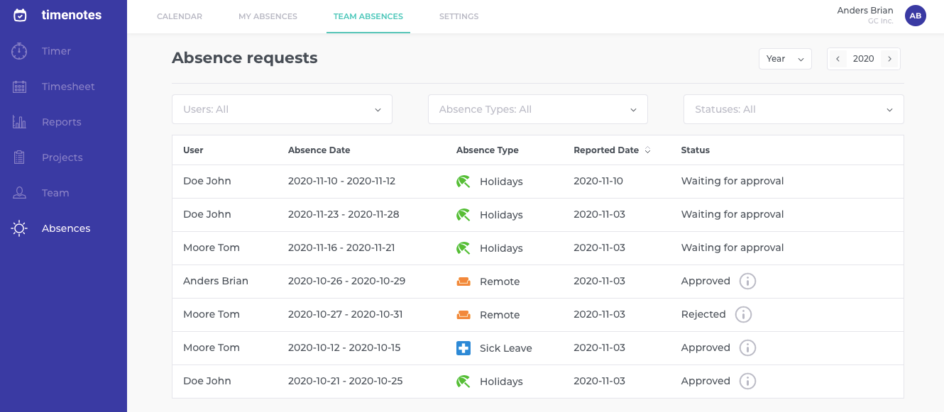Open the Timesheet calendar icon
The height and width of the screenshot is (412, 944).
[20, 87]
